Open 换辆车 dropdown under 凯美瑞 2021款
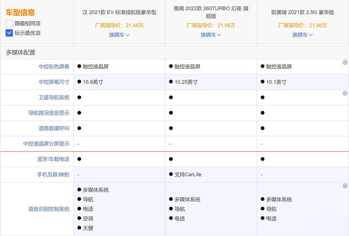This screenshot has height=236, width=349. 302,35
